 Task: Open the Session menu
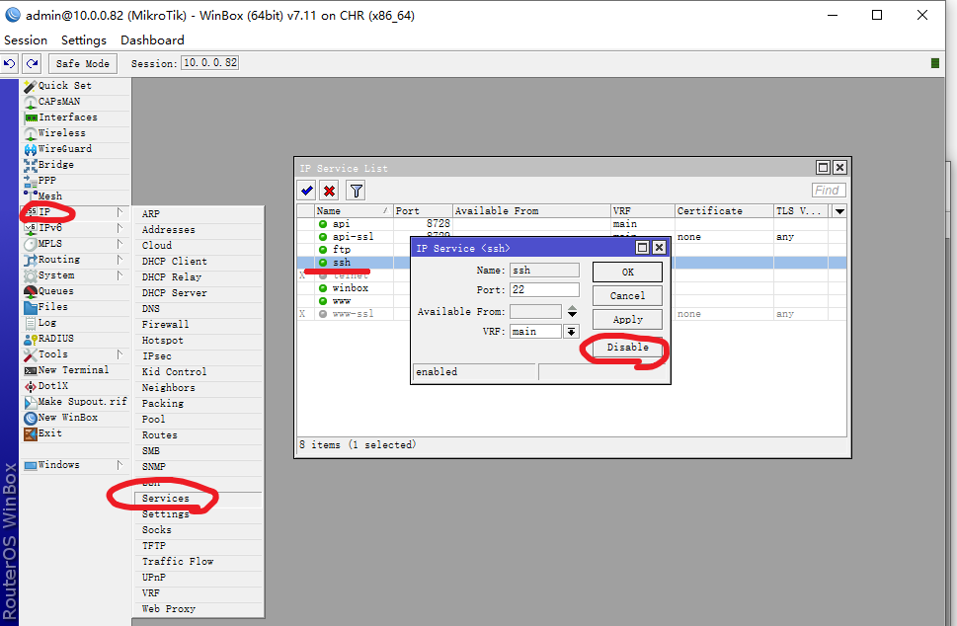[x=26, y=40]
